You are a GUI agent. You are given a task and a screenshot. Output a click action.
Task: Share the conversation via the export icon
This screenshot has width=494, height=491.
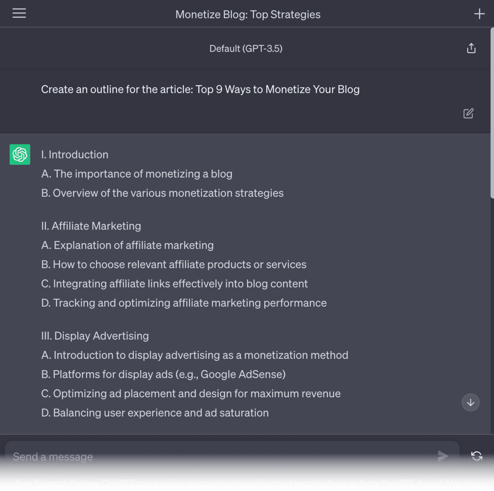471,48
